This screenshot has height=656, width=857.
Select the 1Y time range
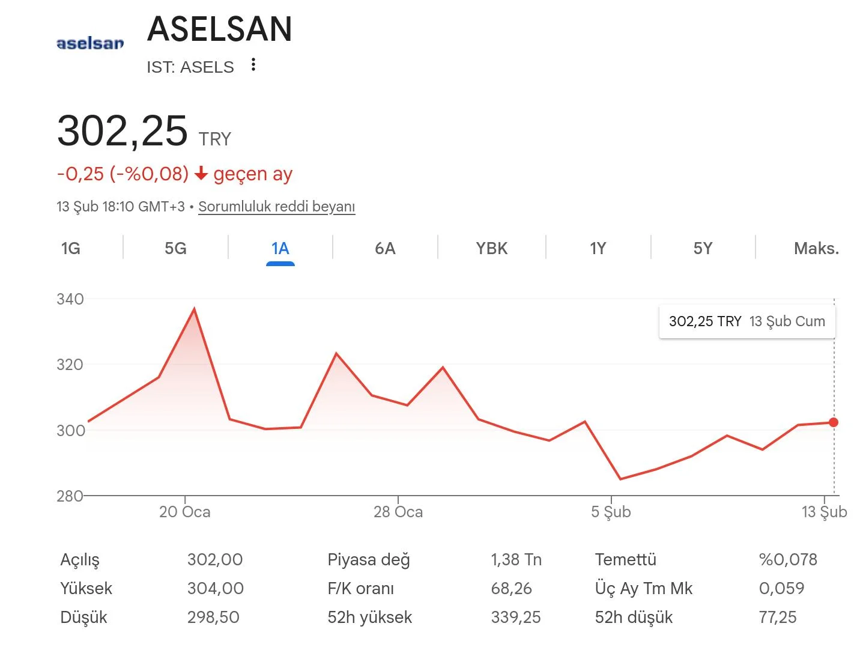coord(598,248)
